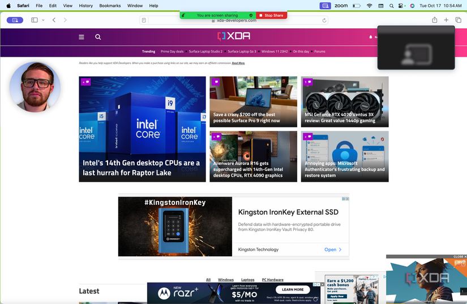Click the date and time display
Image resolution: width=467 pixels, height=304 pixels.
coord(440,6)
